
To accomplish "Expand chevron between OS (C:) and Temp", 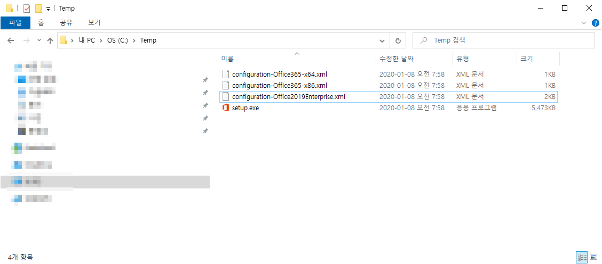I will point(134,40).
